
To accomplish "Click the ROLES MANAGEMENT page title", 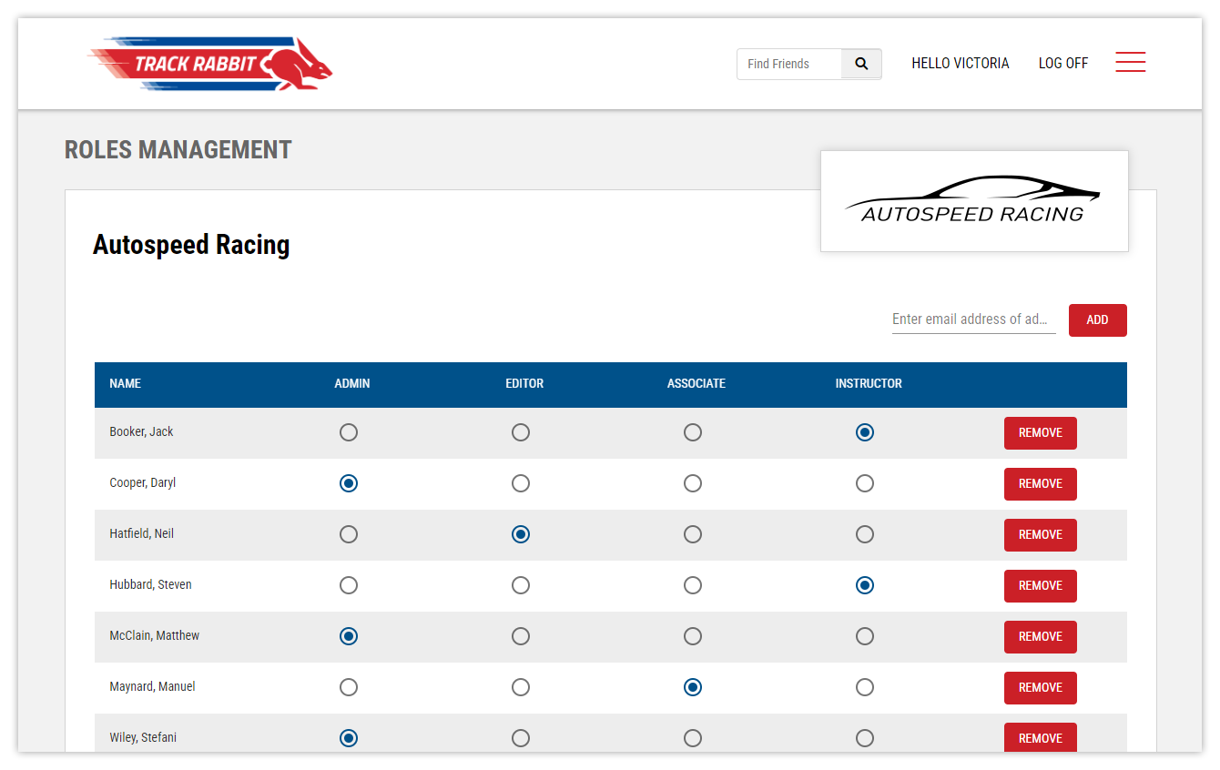I will 178,150.
